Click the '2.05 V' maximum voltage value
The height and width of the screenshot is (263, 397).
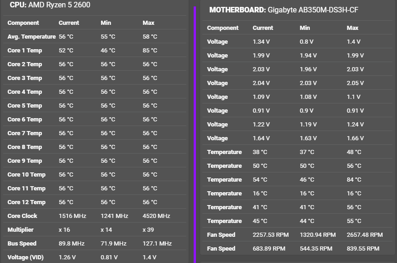355,83
